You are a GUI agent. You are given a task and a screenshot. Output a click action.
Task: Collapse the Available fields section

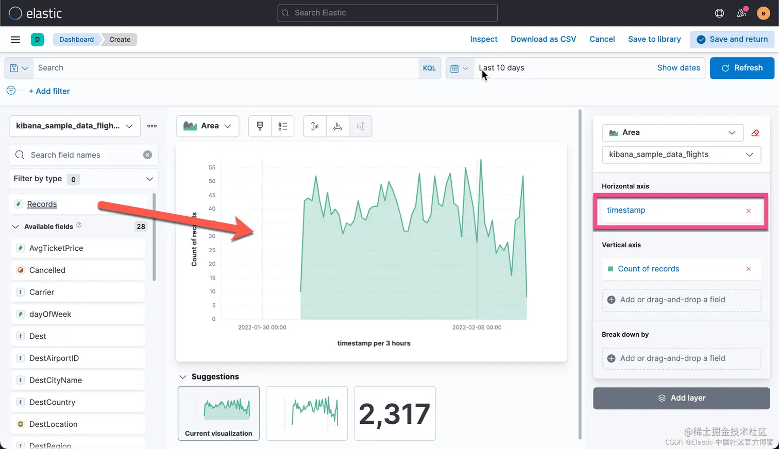(x=15, y=227)
